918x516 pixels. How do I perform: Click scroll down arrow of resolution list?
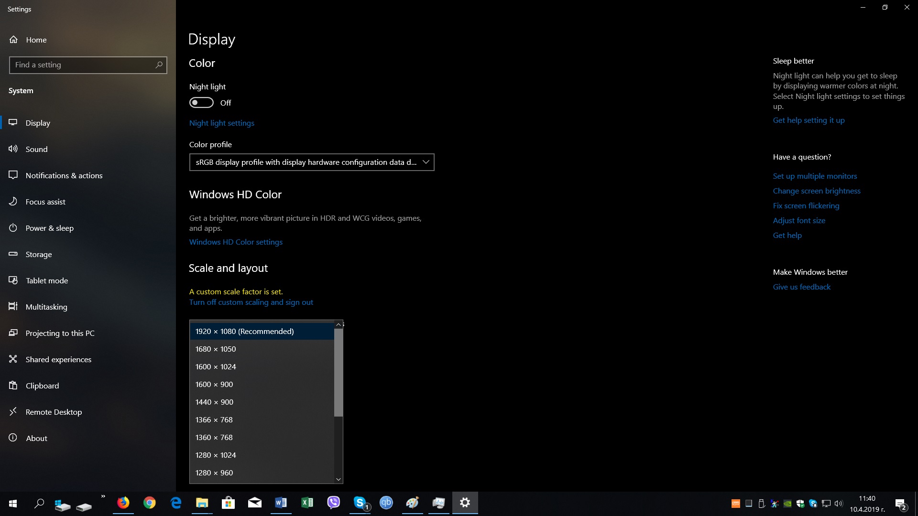tap(339, 479)
